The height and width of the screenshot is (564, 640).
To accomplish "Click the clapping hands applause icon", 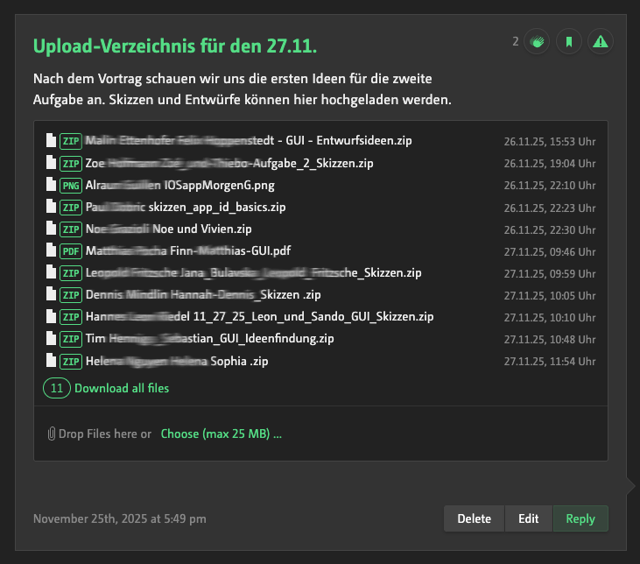I will click(x=537, y=42).
